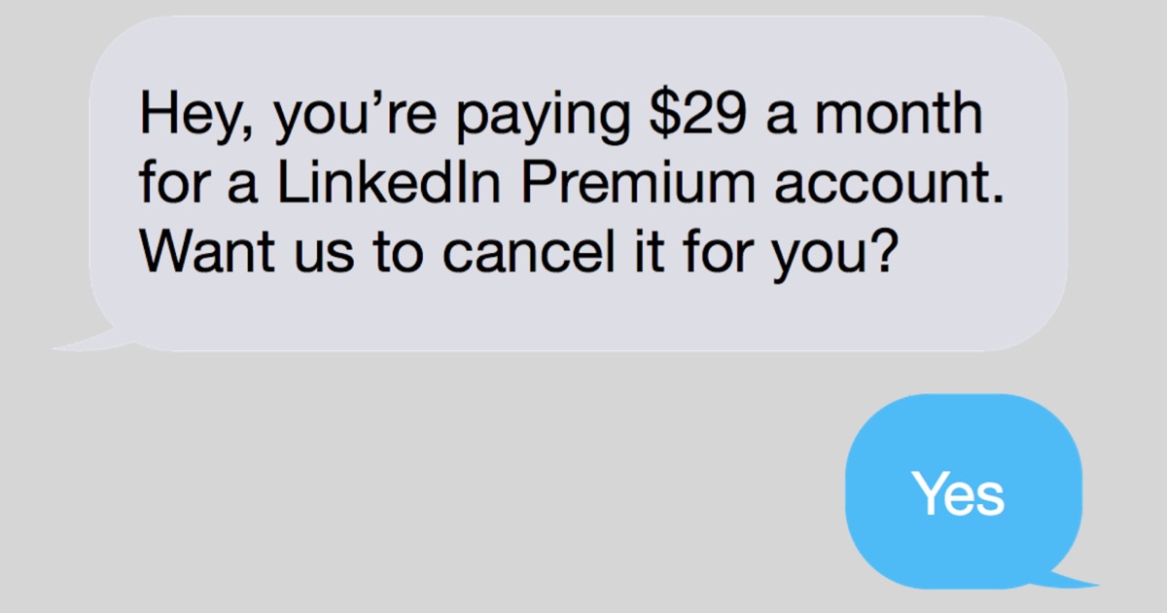Image resolution: width=1167 pixels, height=613 pixels.
Task: Click the tail of the gray bubble
Action: (92, 339)
